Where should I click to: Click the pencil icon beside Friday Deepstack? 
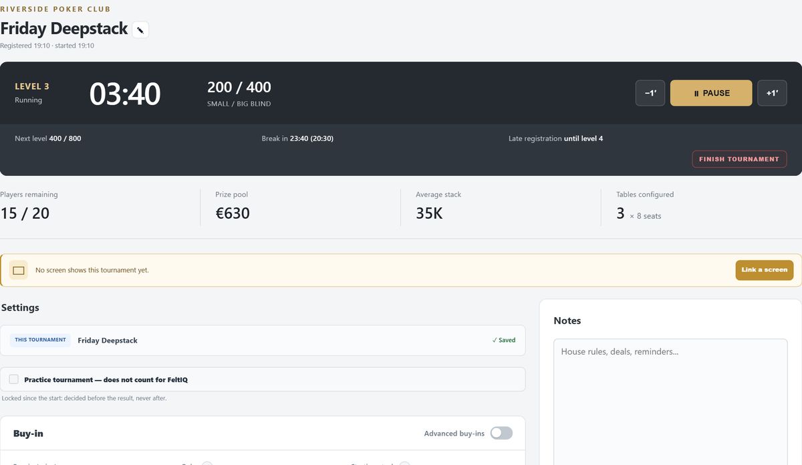tap(140, 30)
